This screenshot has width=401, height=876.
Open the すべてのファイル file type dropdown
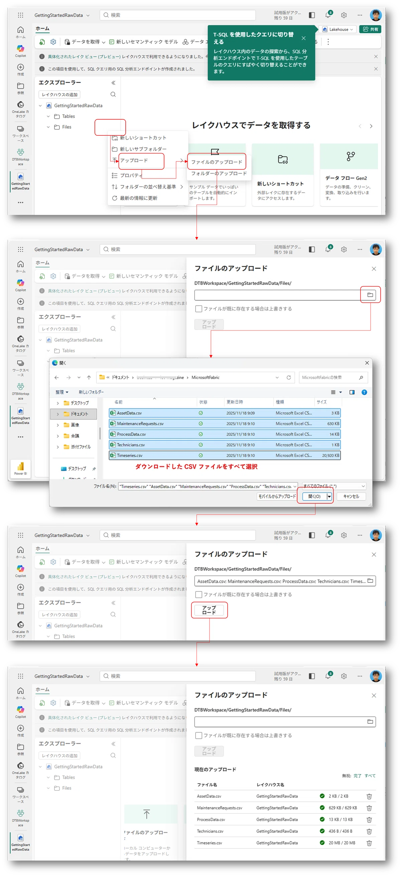click(333, 486)
